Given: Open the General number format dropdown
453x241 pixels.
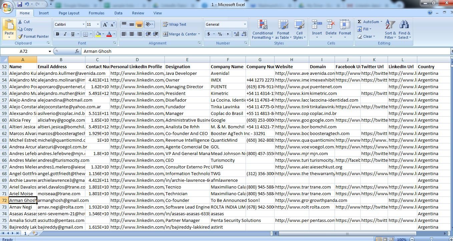Looking at the screenshot, I should click(245, 24).
